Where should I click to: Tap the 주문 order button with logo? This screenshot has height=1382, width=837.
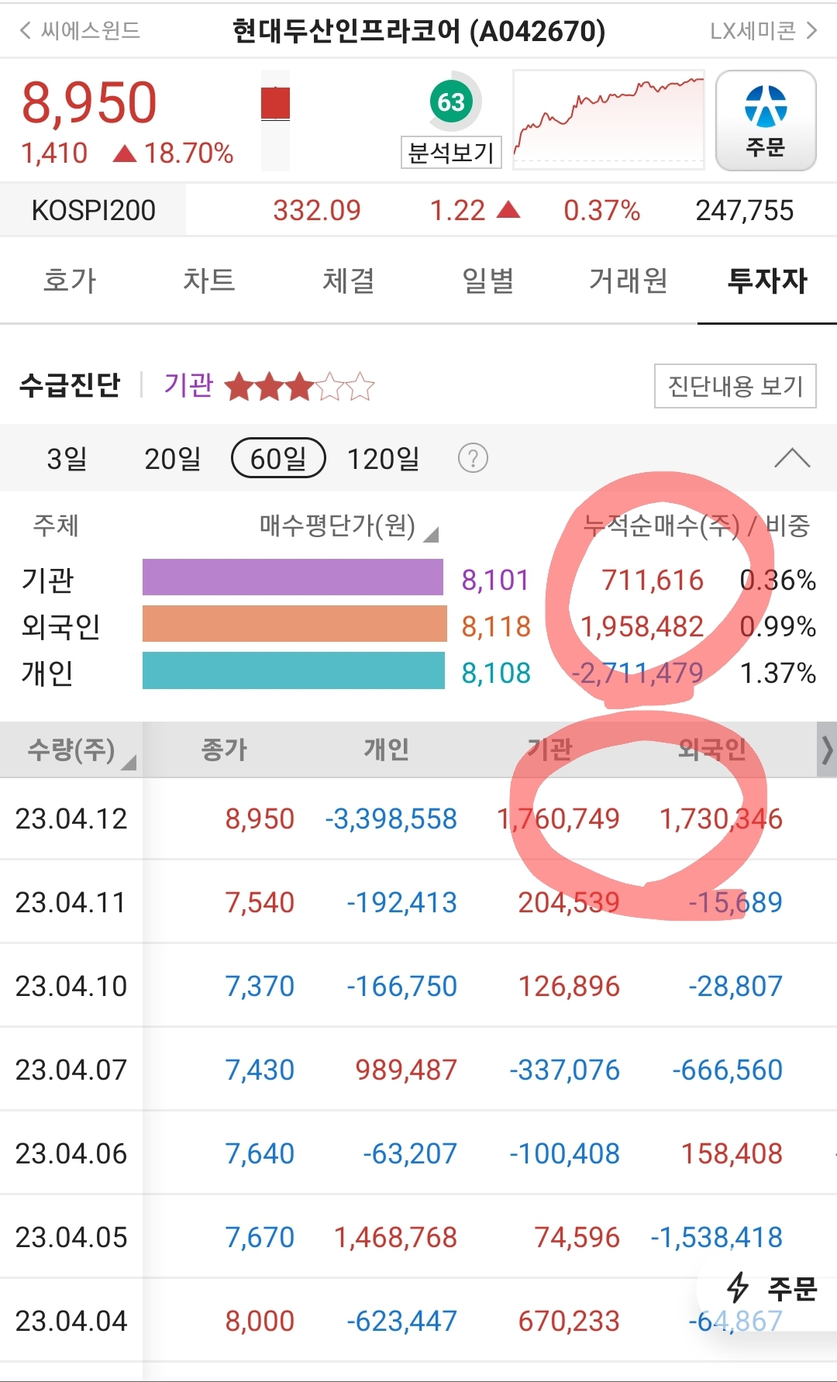click(x=766, y=120)
